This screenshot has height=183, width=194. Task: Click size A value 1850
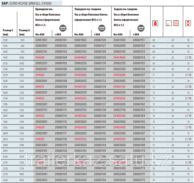[22, 180]
